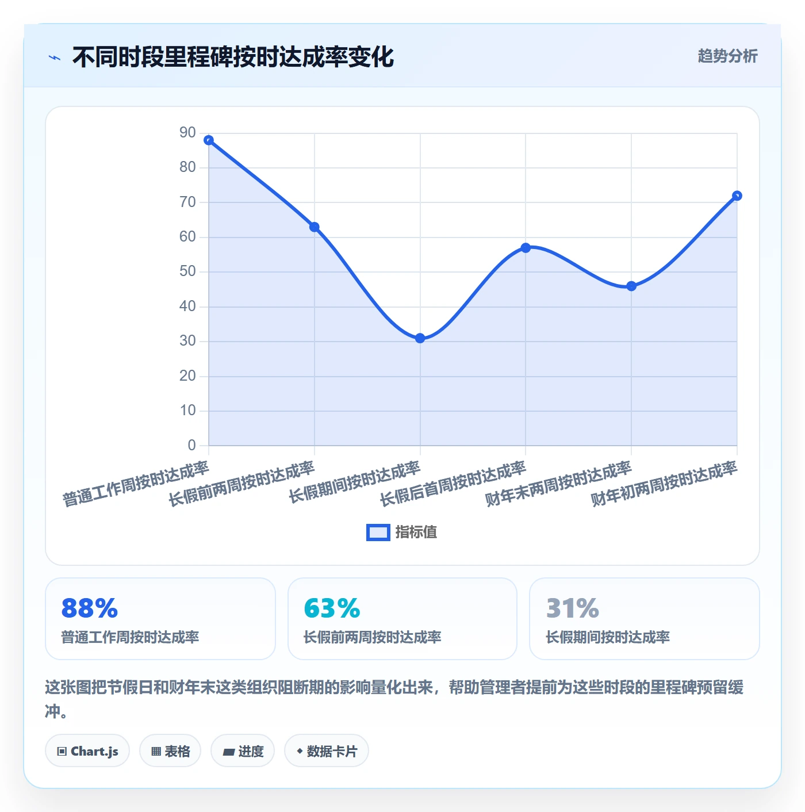Click the 财年初两周按时达成率 x-axis label
This screenshot has height=812, width=805.
tap(664, 484)
